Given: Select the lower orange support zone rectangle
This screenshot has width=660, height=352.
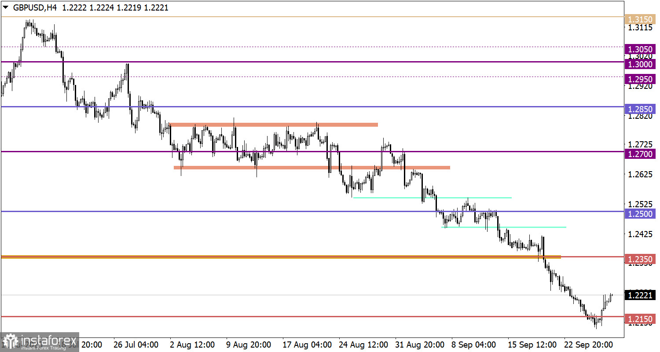Looking at the screenshot, I should tap(312, 167).
